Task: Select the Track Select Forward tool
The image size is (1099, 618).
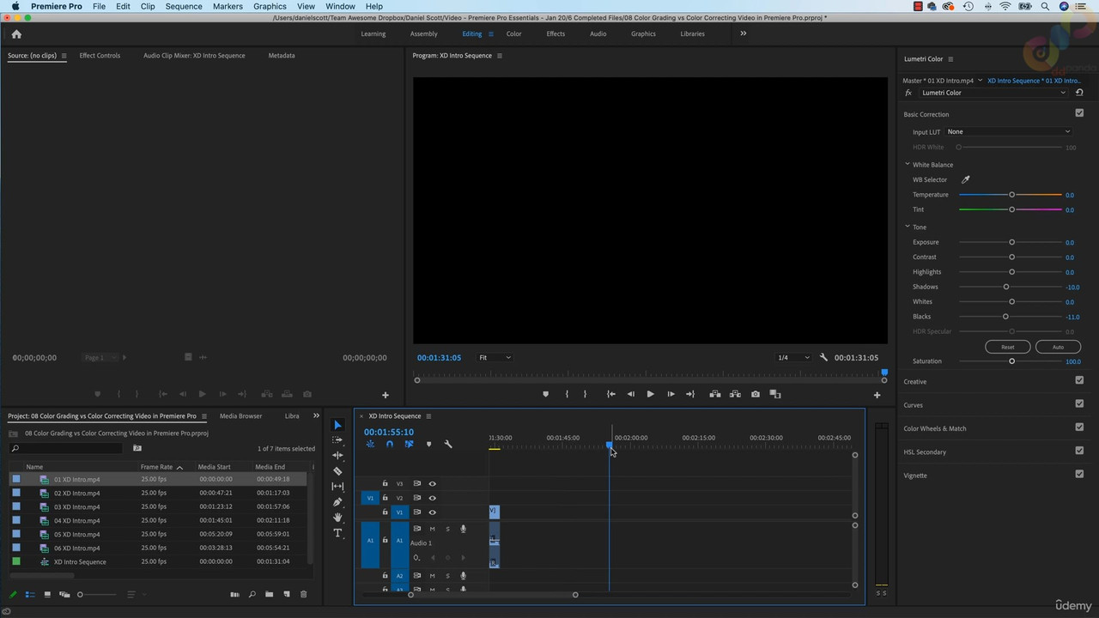Action: (x=337, y=439)
